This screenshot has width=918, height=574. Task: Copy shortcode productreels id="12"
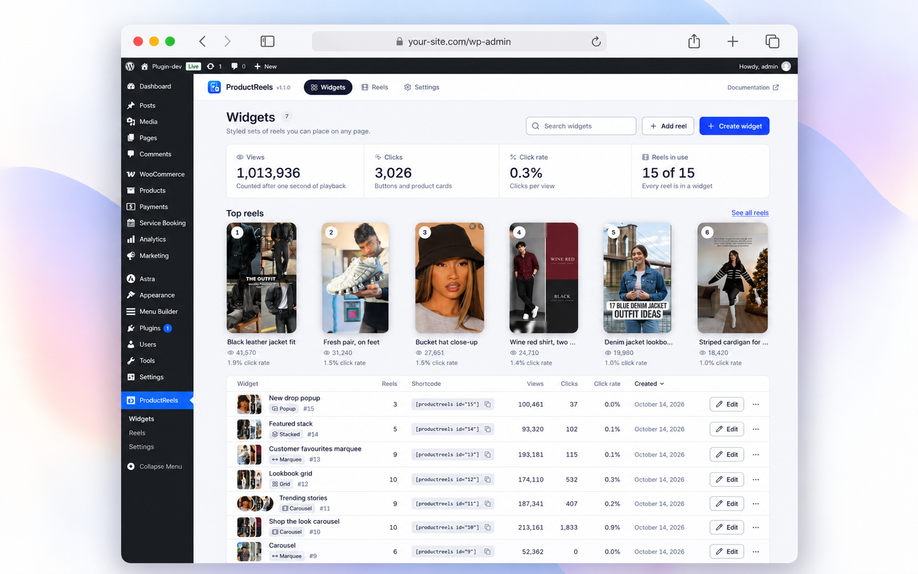click(488, 480)
